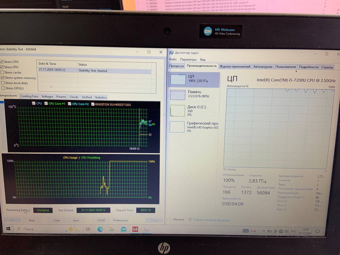Open the notification center icon
Image resolution: width=340 pixels, height=255 pixels.
(x=318, y=231)
